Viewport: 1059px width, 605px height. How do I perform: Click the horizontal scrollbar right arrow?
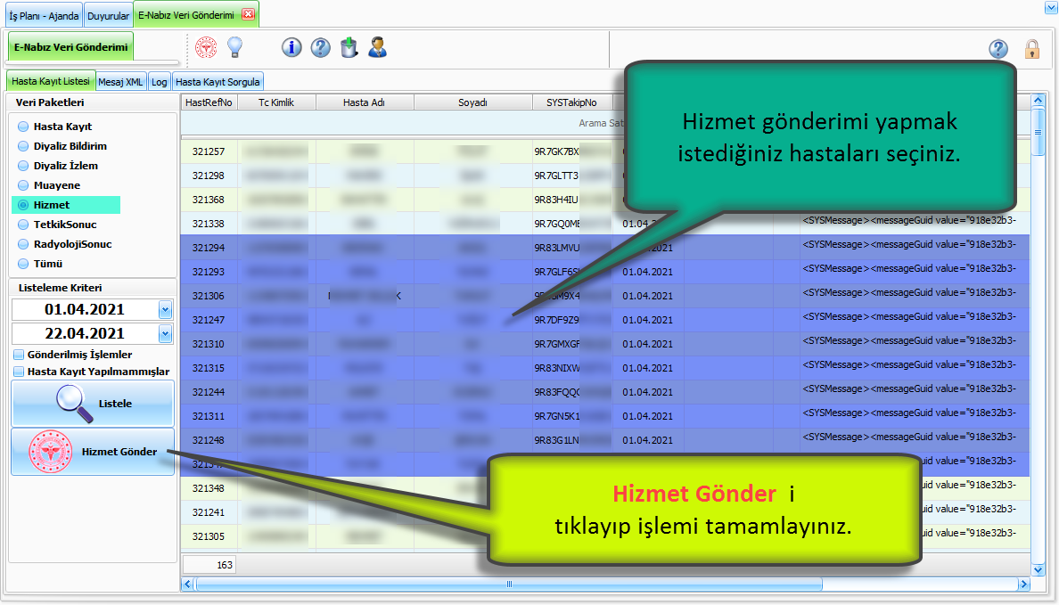1024,585
